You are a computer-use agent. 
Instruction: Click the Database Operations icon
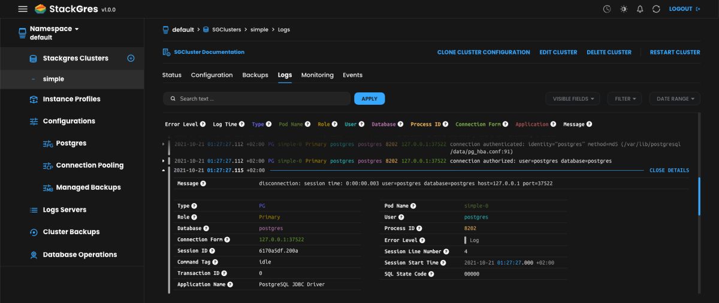click(x=34, y=255)
